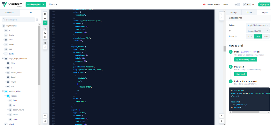271x125 pixels.
Task: Open the Docs link
Action: pos(226,4)
